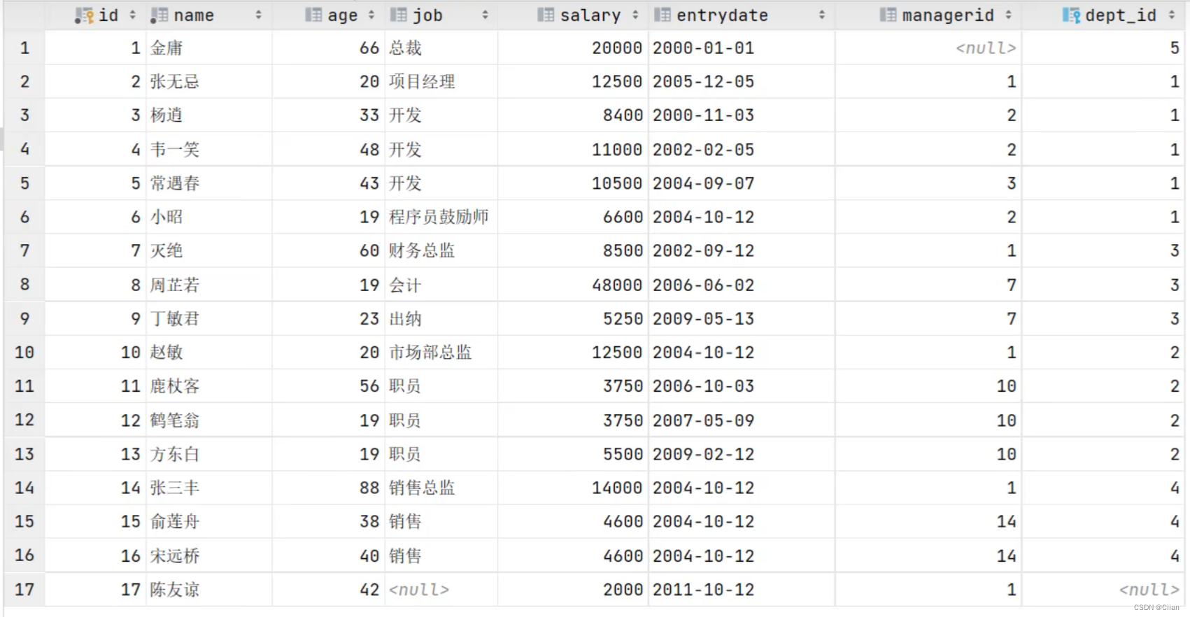Click the column icon beside the salary header
This screenshot has height=617, width=1190.
click(x=546, y=15)
